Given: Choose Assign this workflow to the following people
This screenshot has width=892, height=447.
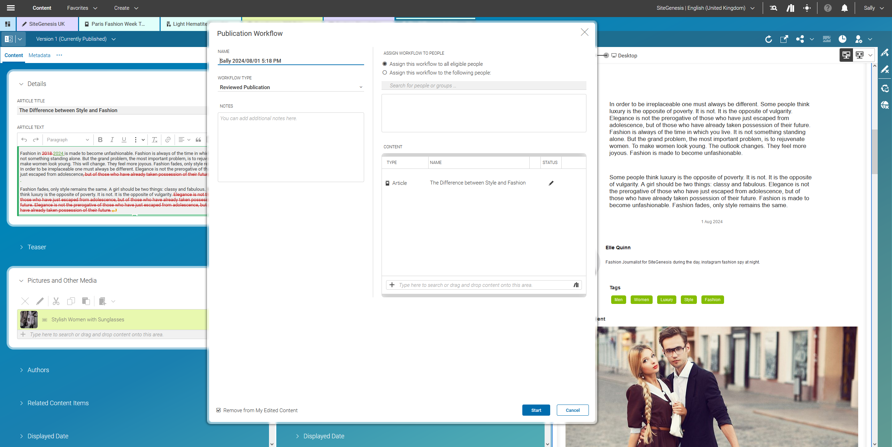Looking at the screenshot, I should tap(385, 72).
